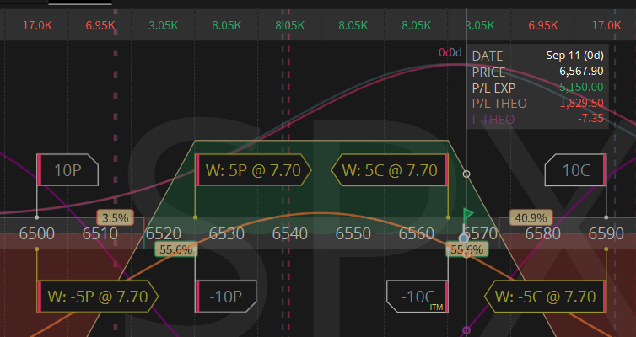636x337 pixels.
Task: Click the Sep 11 (0d) date value
Action: [x=574, y=56]
